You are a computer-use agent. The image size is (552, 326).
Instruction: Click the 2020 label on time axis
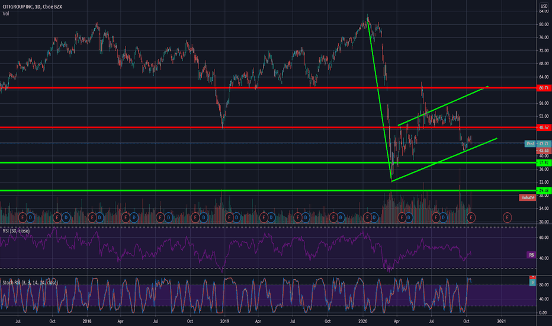[x=362, y=321]
